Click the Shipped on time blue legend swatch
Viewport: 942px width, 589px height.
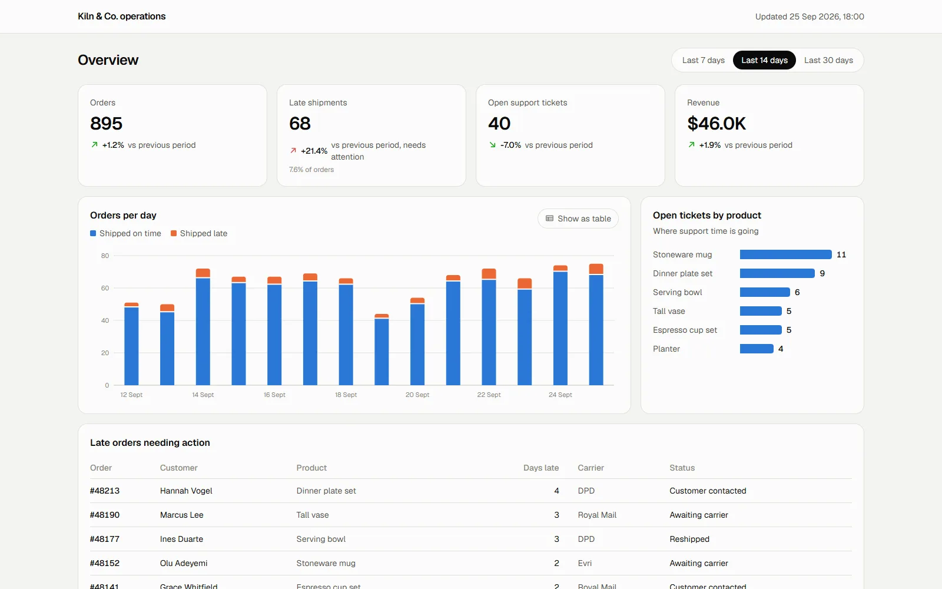click(x=93, y=233)
